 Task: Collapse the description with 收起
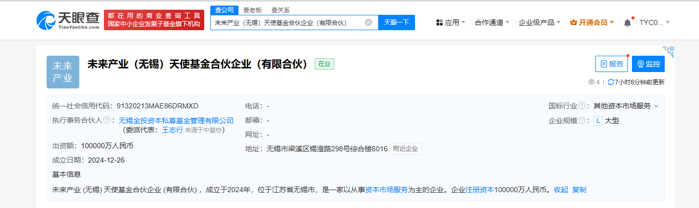point(561,190)
